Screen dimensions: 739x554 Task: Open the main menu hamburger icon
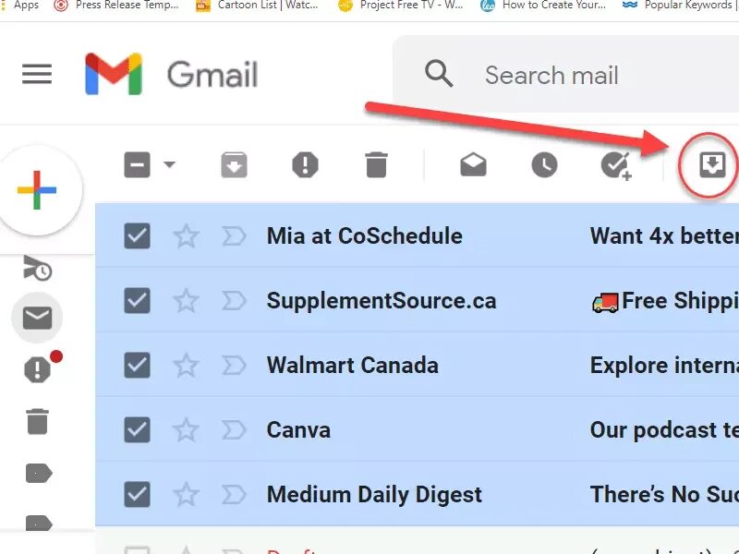37,75
